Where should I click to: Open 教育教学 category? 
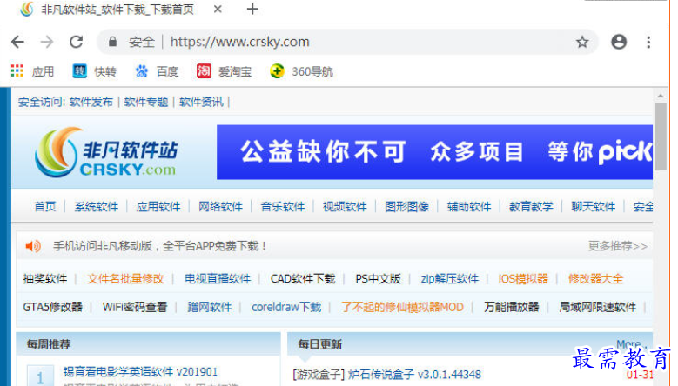(531, 206)
